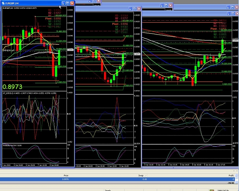
Task: Click the EURGBP,H4 window chart icon
Action: point(3,3)
